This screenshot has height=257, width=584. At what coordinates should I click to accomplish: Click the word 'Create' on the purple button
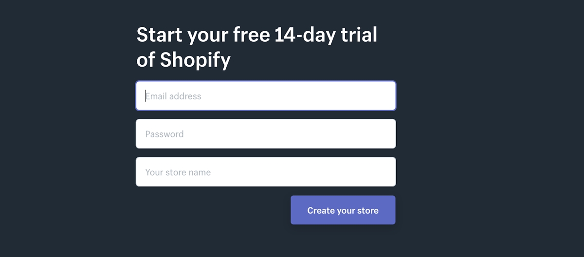click(x=321, y=211)
